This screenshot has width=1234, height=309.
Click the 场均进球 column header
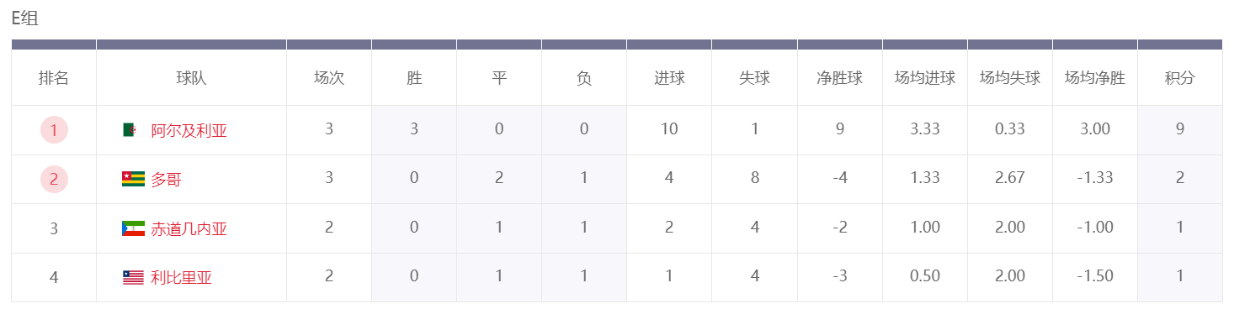(925, 78)
